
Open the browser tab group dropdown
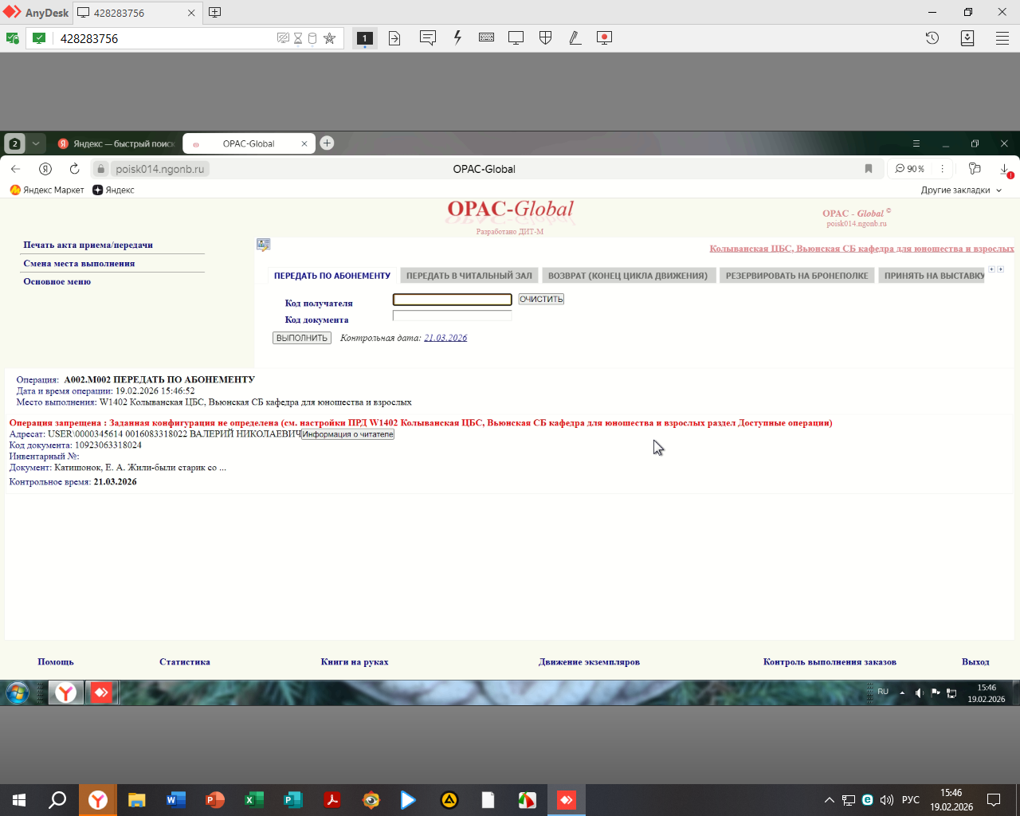point(36,143)
